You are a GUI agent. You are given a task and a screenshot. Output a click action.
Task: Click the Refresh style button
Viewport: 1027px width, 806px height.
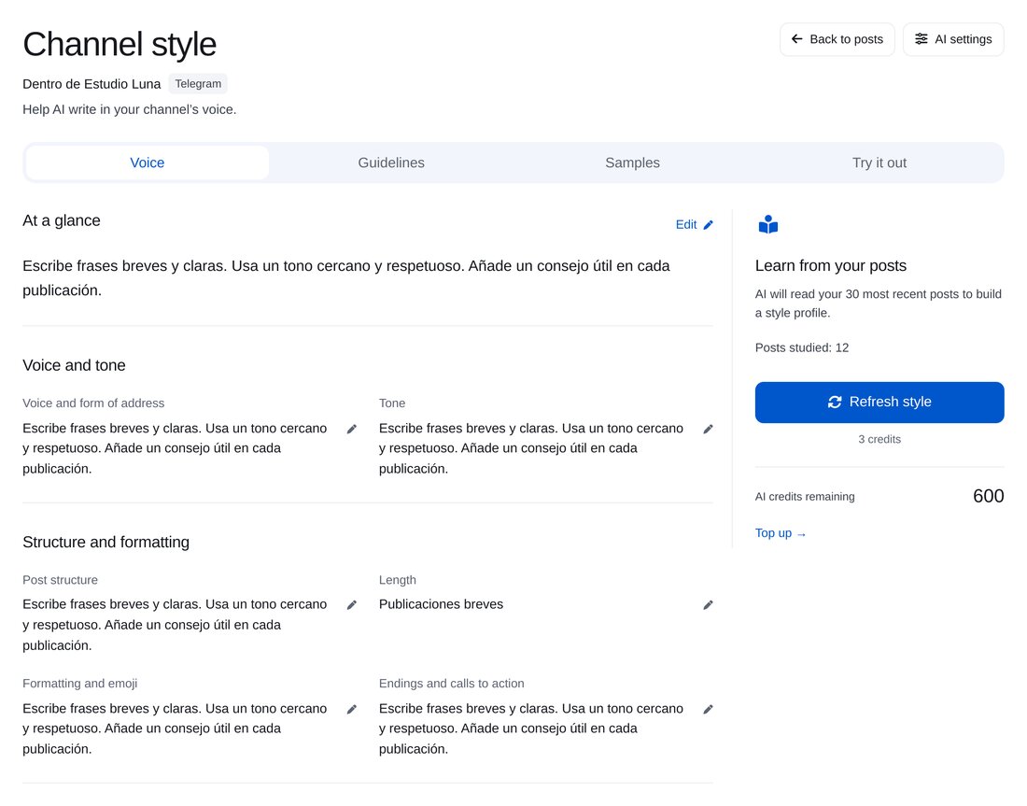(x=879, y=403)
